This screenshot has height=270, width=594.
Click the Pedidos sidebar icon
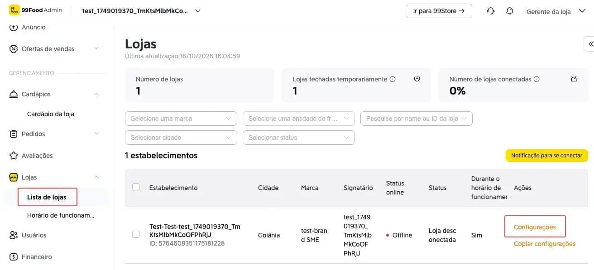[14, 134]
